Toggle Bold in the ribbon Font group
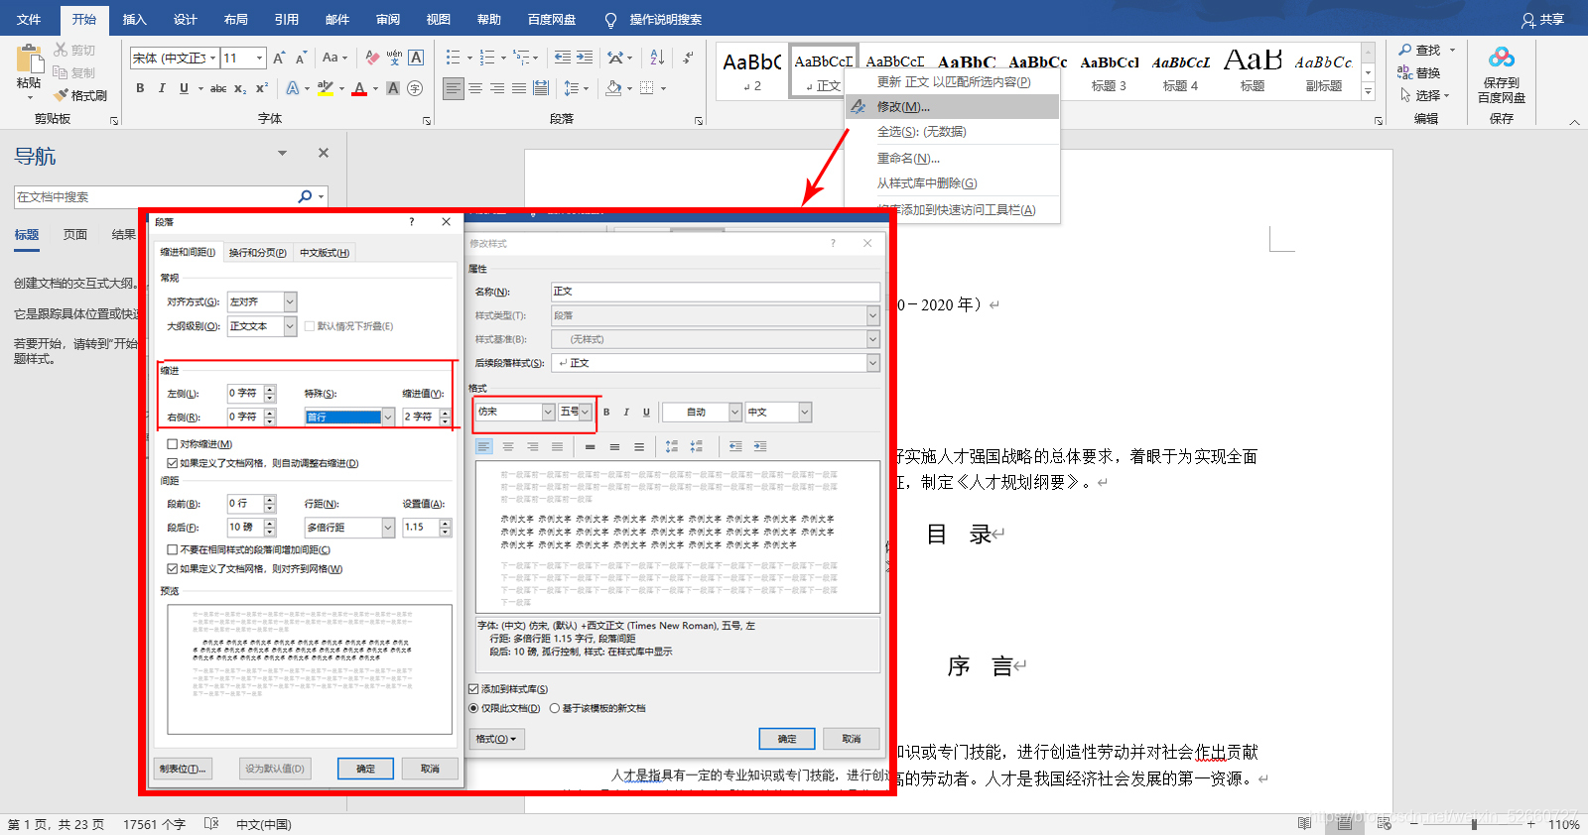Viewport: 1588px width, 835px height. [140, 88]
